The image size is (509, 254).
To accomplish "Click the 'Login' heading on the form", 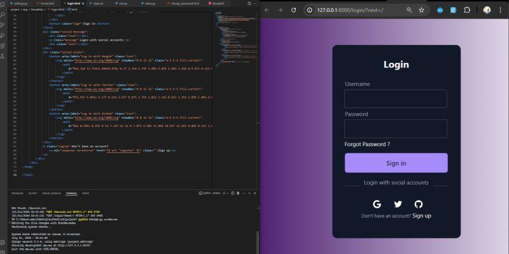I will tap(396, 65).
